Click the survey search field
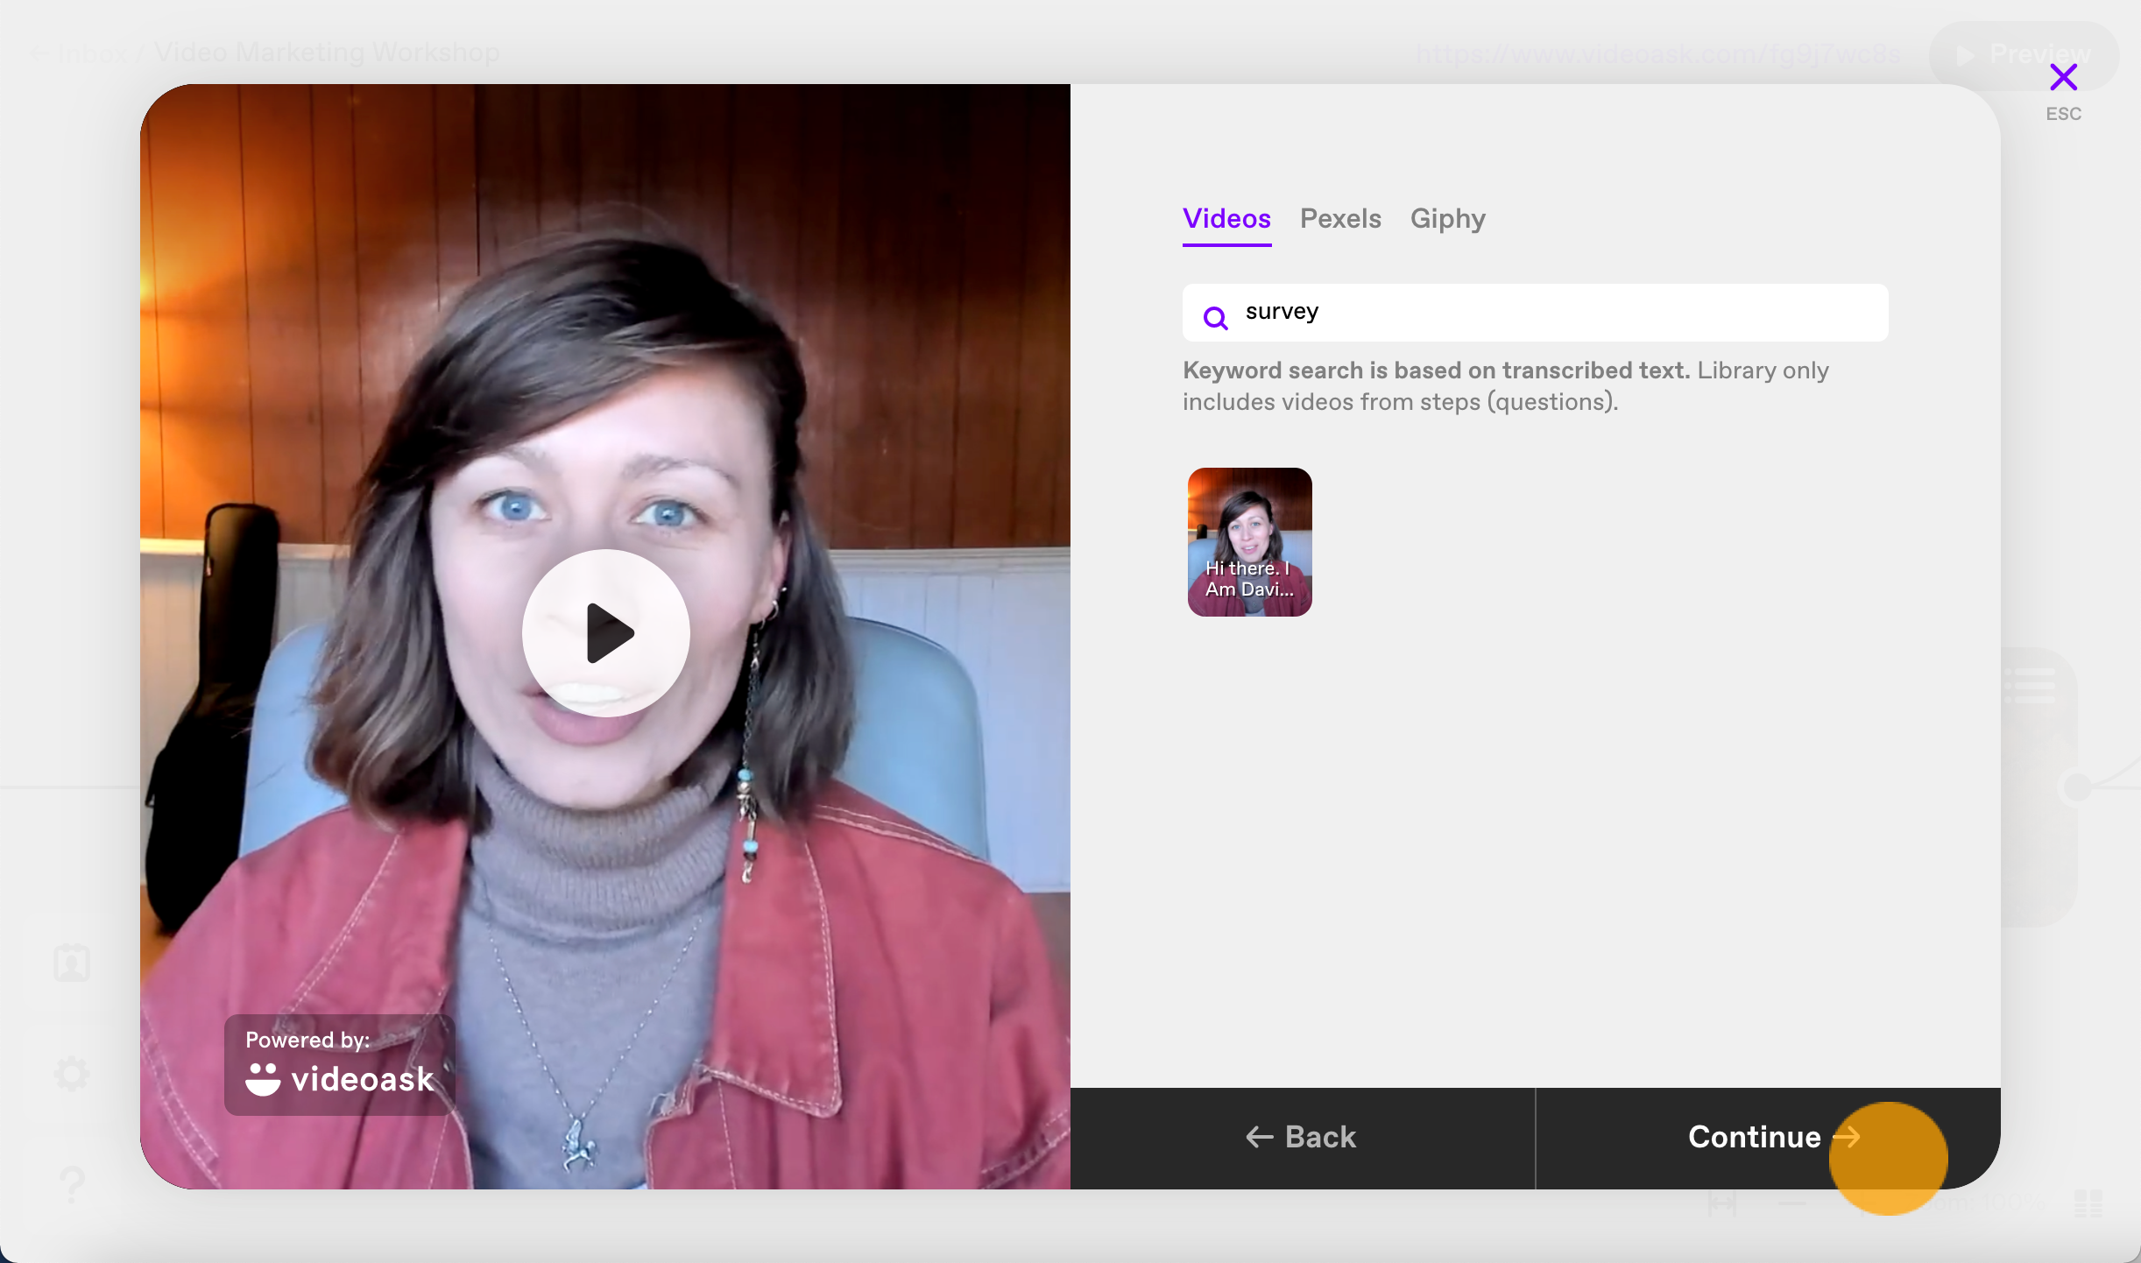This screenshot has height=1263, width=2141. point(1535,313)
